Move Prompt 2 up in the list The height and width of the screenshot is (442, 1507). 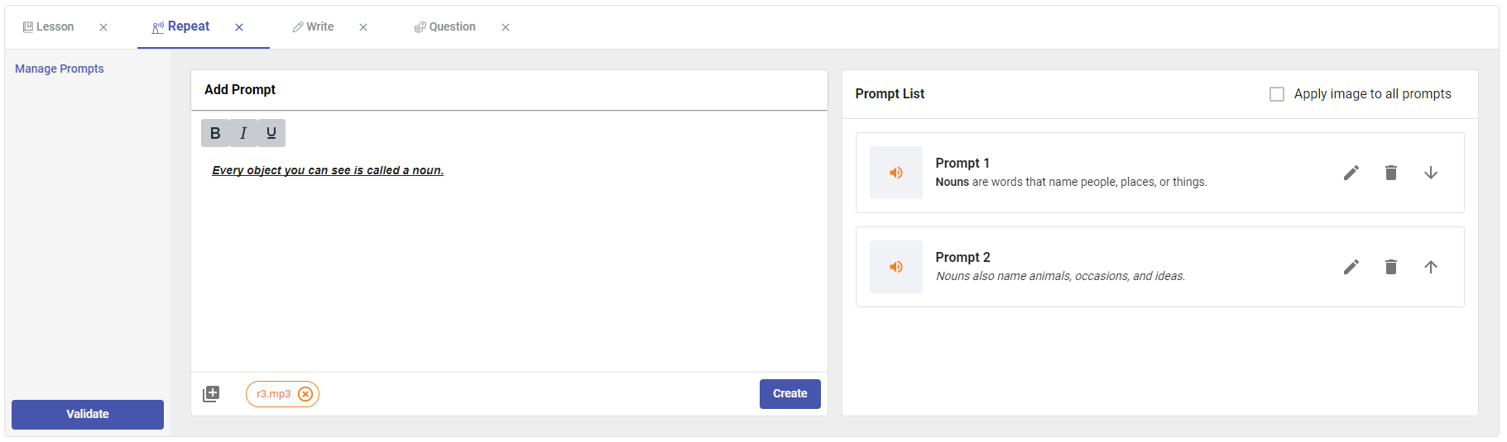tap(1430, 267)
